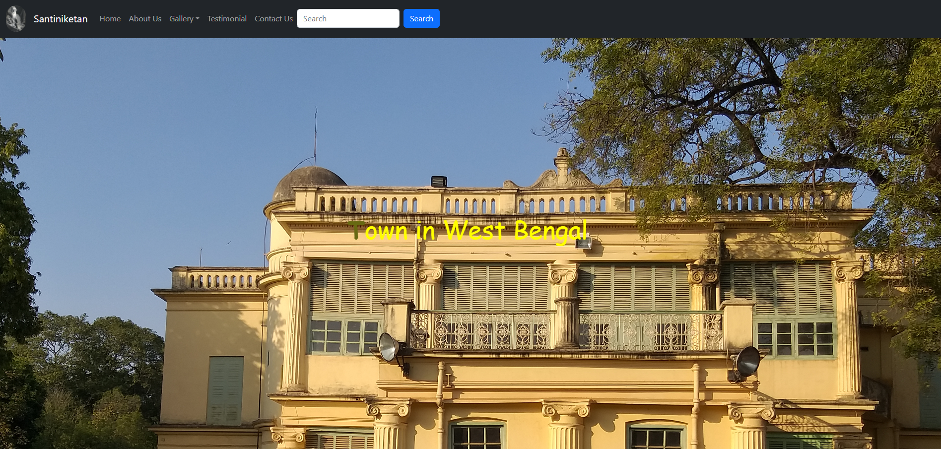Click the floodlight left of the balcony
The width and height of the screenshot is (941, 449).
(x=389, y=347)
